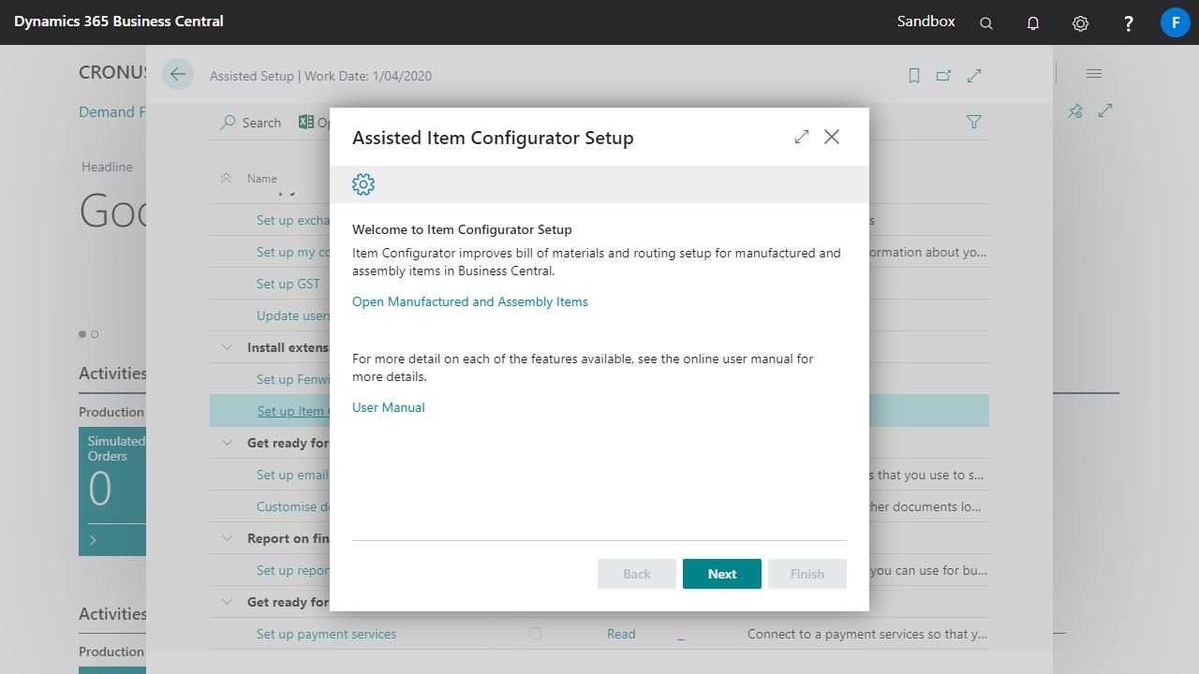Sort list by Name column header
This screenshot has width=1199, height=674.
tap(262, 178)
